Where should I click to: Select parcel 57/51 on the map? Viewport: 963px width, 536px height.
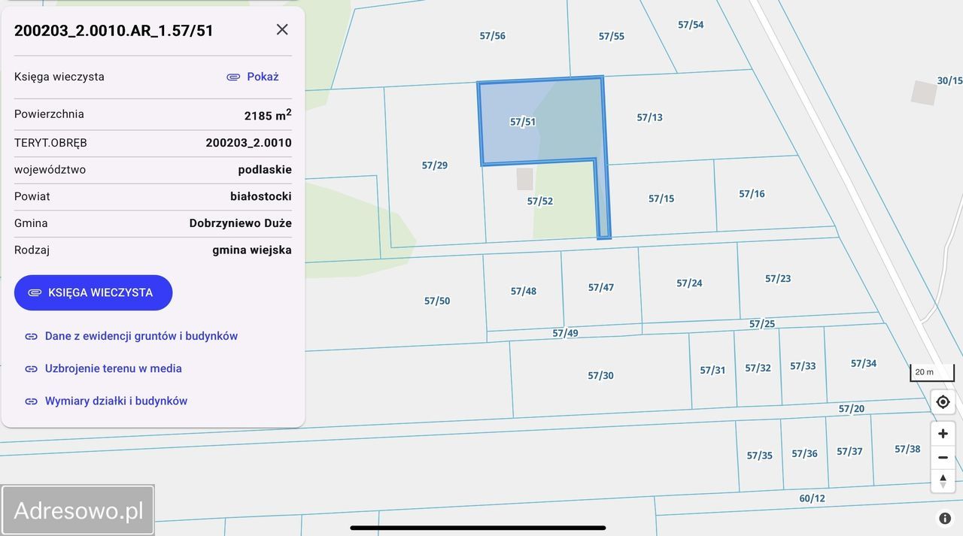point(522,122)
